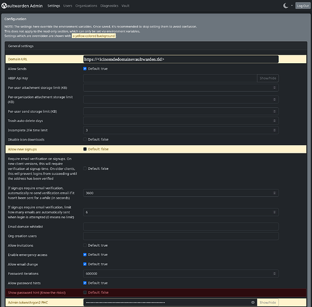Enable require email verification on signups
This screenshot has height=307, width=312.
(85, 168)
